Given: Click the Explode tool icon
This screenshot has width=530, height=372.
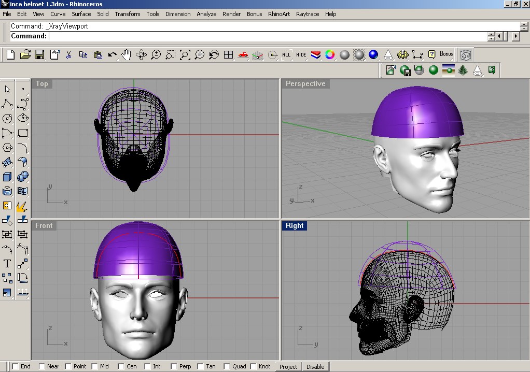Looking at the screenshot, I should coord(22,206).
